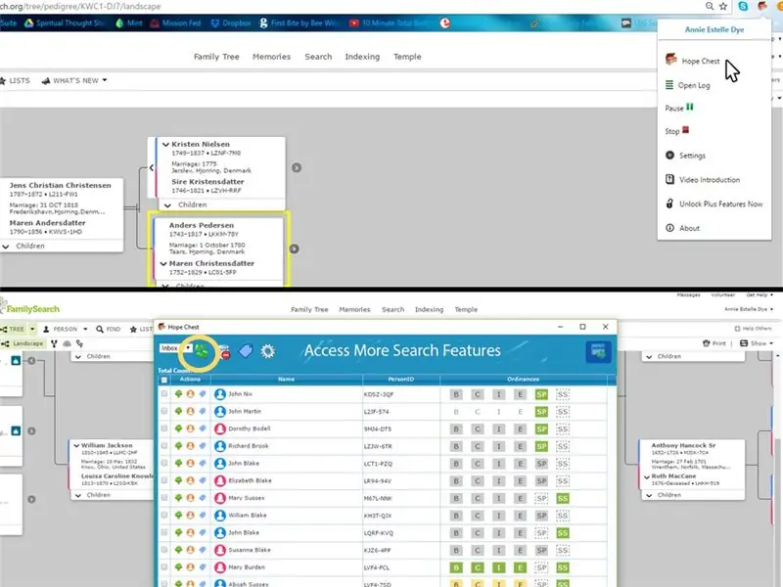This screenshot has height=587, width=783.
Task: Check the box for Mary Sussex row
Action: [x=164, y=498]
